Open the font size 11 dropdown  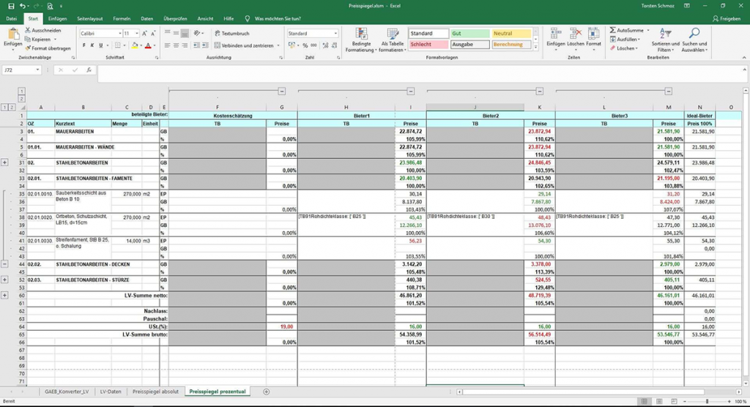pos(137,34)
